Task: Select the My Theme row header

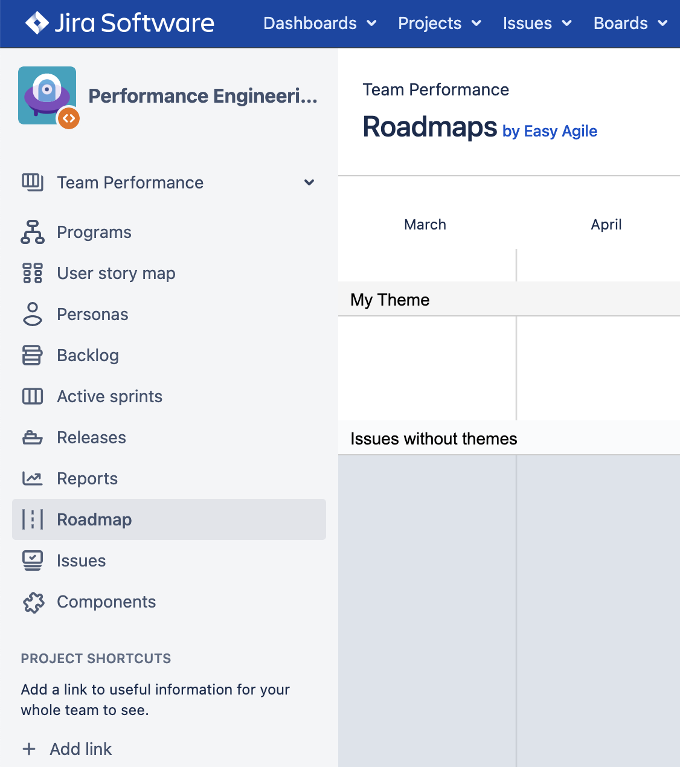Action: (x=390, y=300)
